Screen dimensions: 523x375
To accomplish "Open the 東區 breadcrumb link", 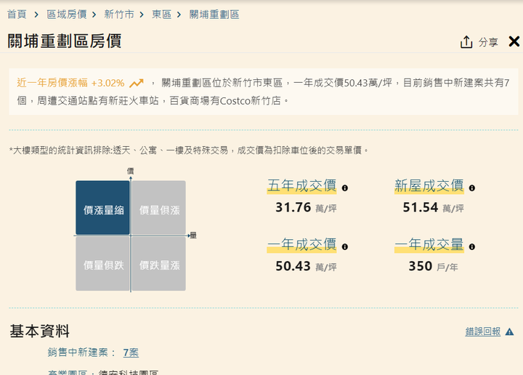I will point(162,15).
